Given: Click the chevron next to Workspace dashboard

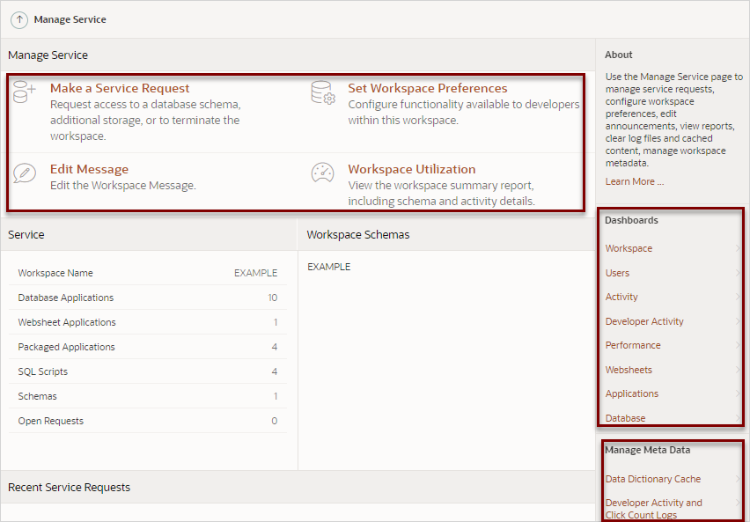Looking at the screenshot, I should (x=738, y=248).
